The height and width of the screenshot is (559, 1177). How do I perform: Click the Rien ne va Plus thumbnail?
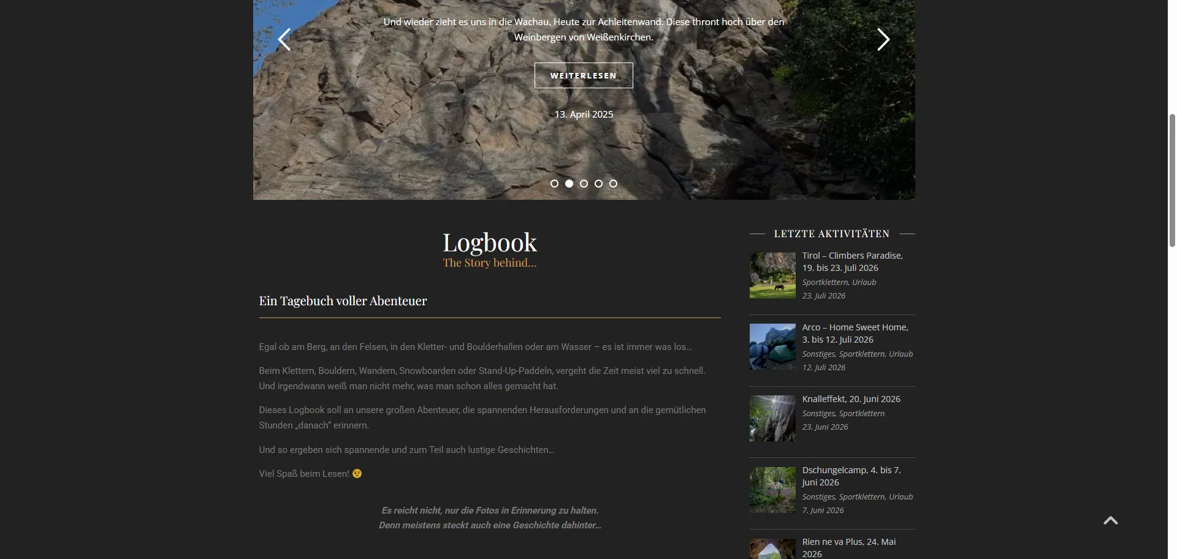[x=772, y=549]
